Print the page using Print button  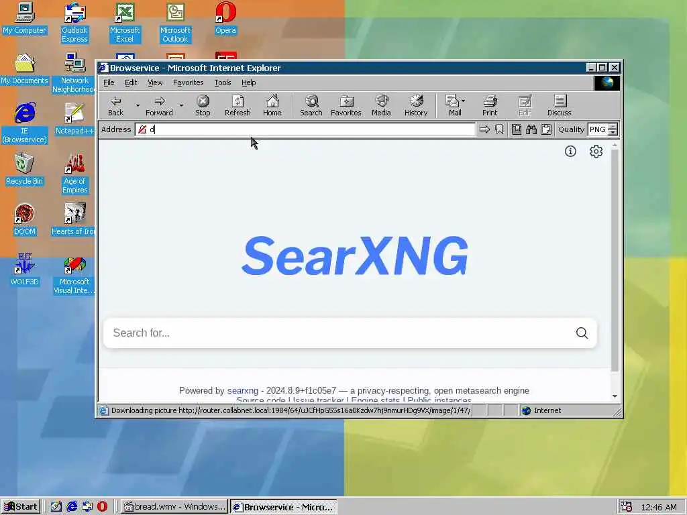(490, 105)
